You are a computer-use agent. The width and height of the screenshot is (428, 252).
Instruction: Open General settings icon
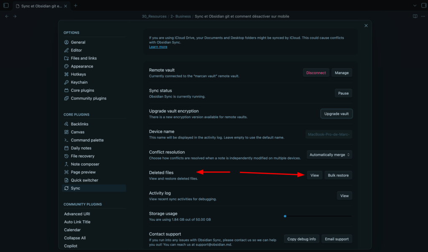66,42
